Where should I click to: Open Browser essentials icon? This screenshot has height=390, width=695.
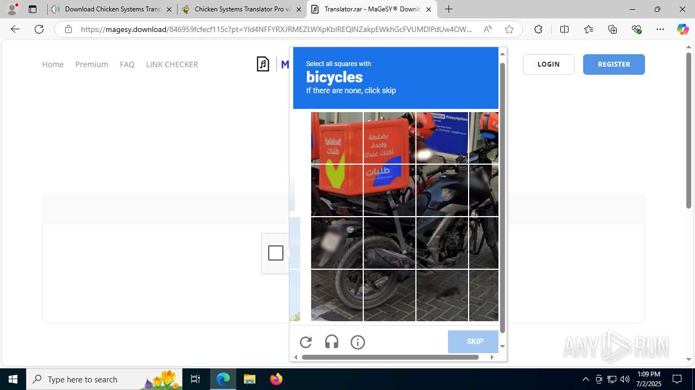coord(636,29)
